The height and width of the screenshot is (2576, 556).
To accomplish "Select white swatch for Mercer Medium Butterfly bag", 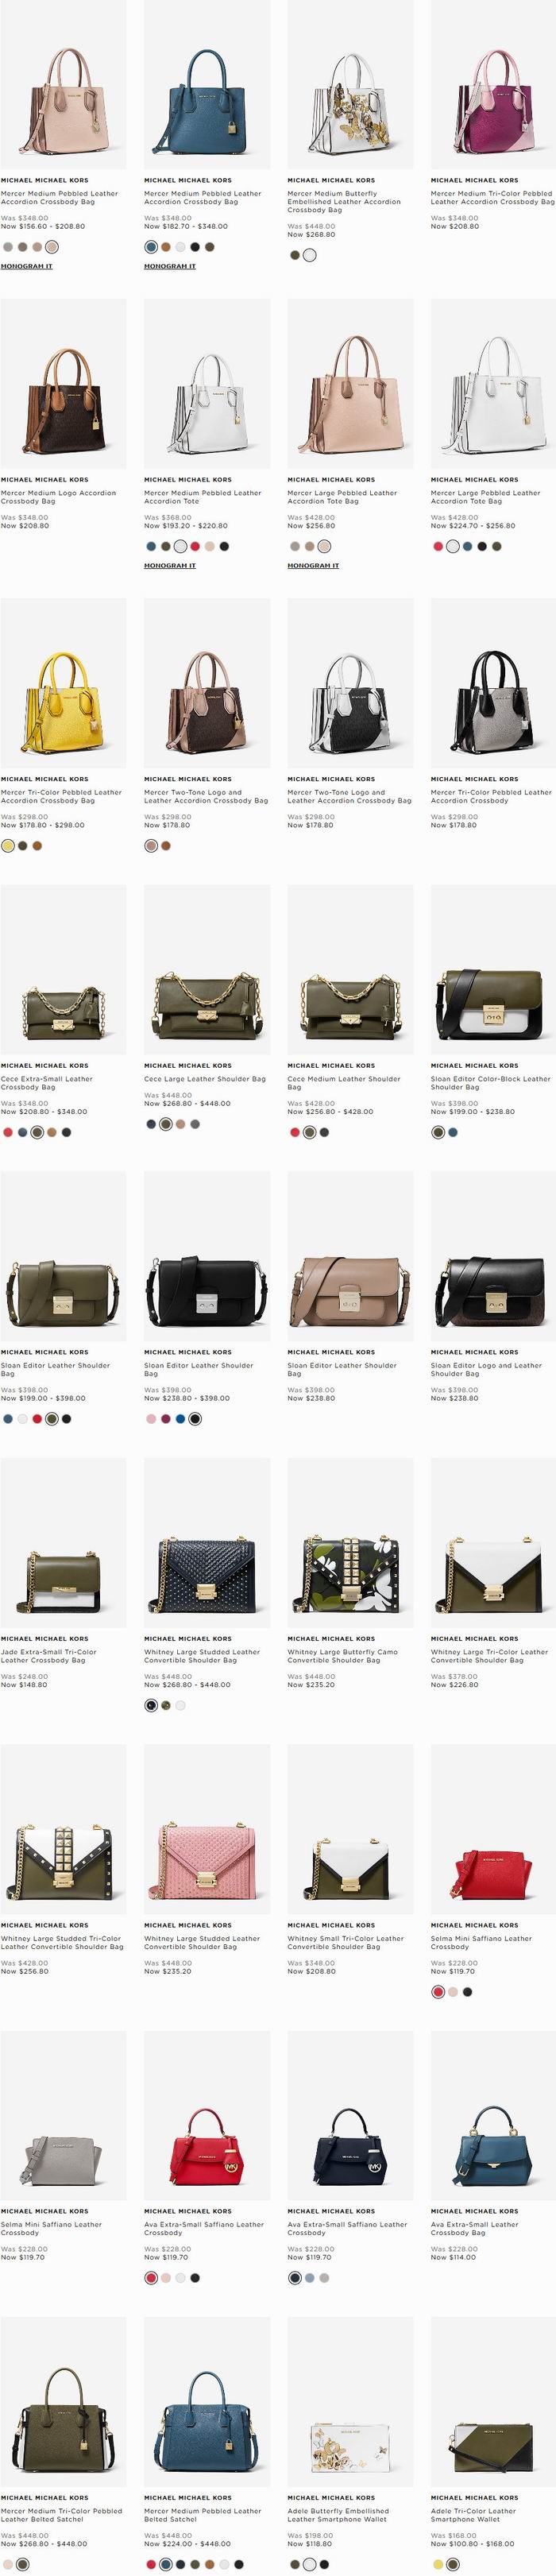I will coord(310,255).
